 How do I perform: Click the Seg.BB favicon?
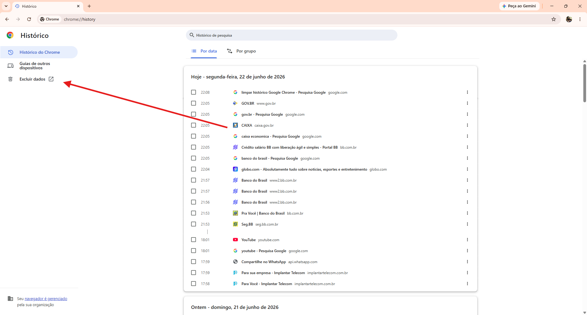(235, 224)
